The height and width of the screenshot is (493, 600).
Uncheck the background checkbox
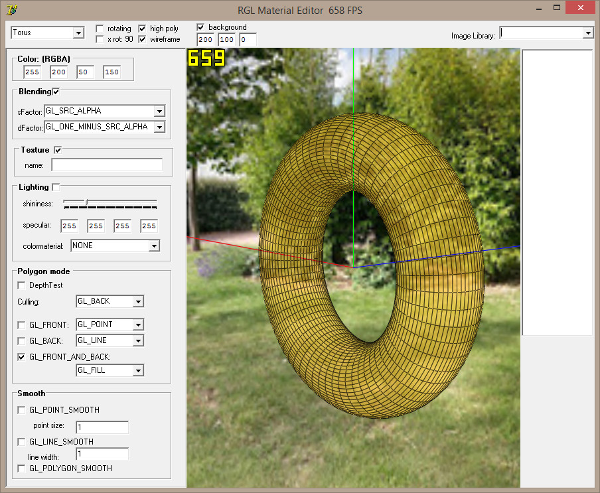tap(201, 27)
